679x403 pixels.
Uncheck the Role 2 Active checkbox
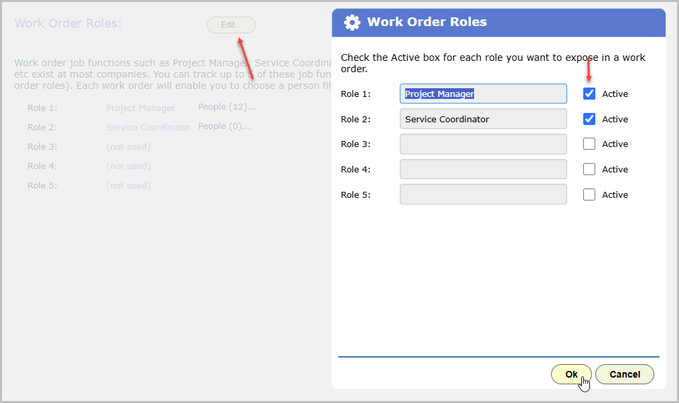(x=589, y=119)
